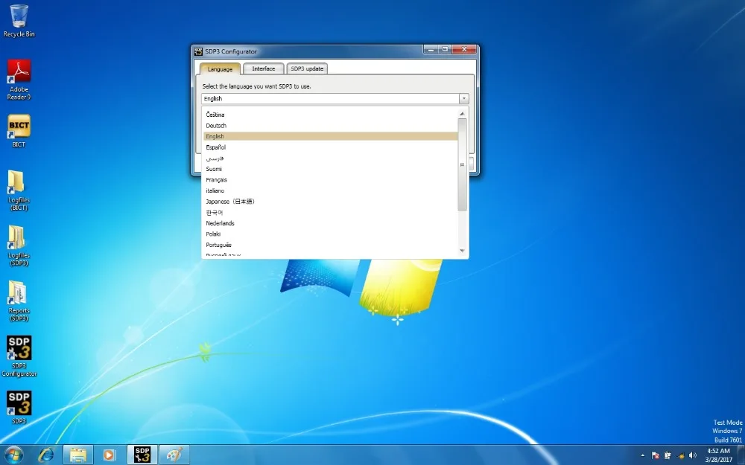
Task: Click the Action Center flag tray icon
Action: (x=655, y=455)
